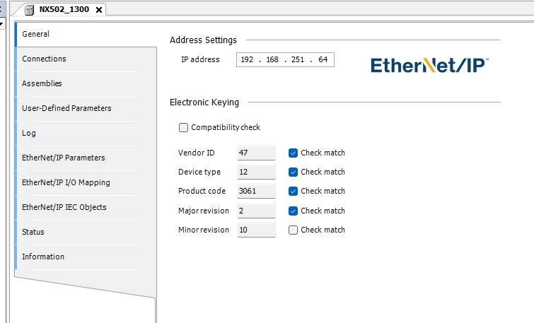
Task: Uncheck Device type Check match
Action: click(293, 172)
